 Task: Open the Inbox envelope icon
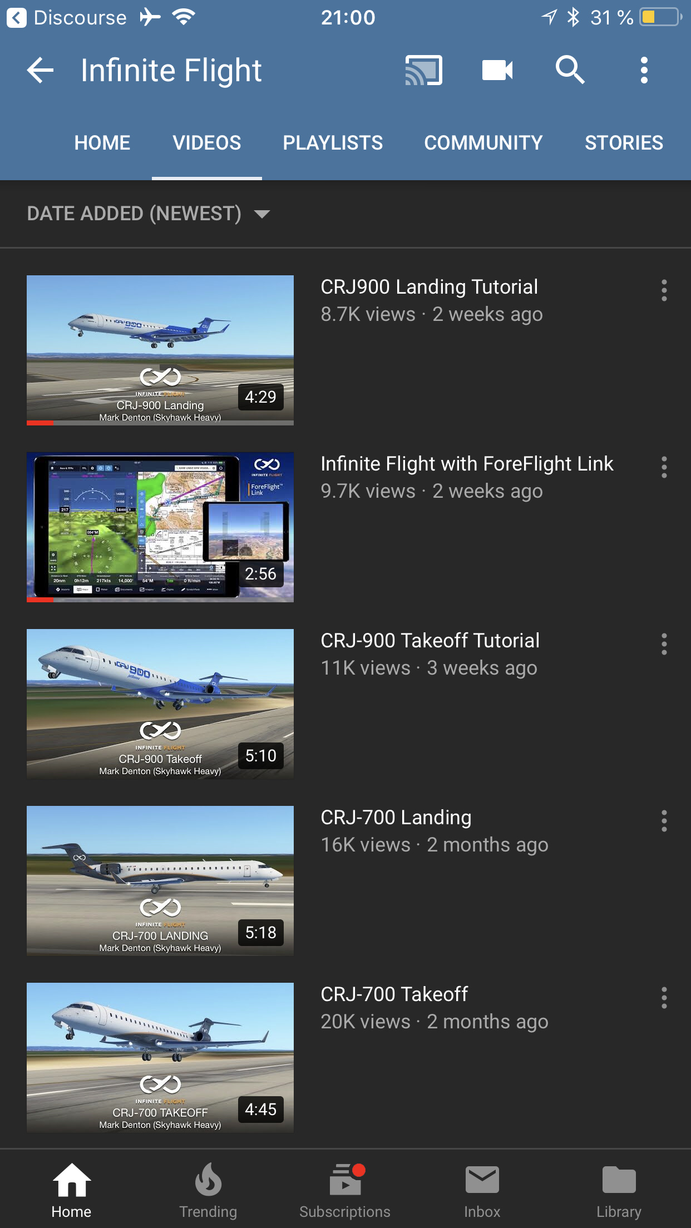click(482, 1189)
